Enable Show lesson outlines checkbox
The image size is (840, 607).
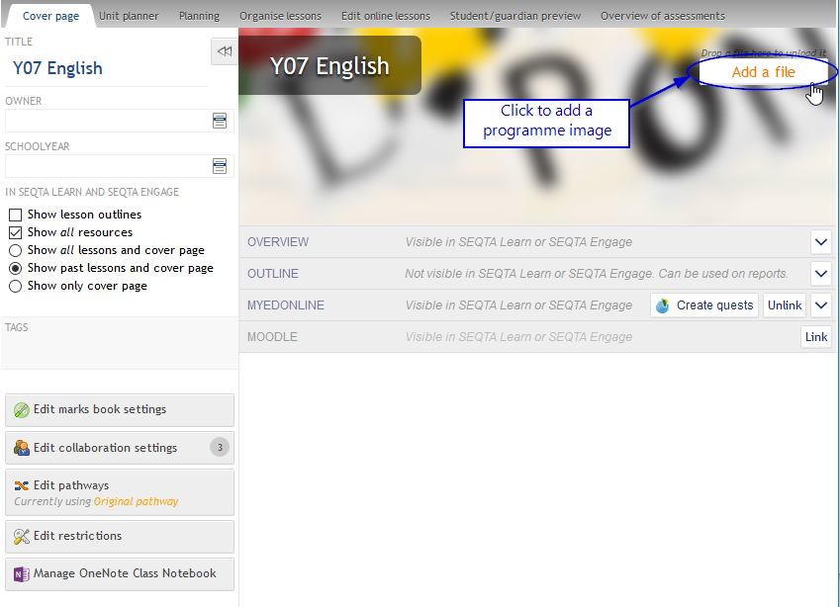tap(15, 215)
